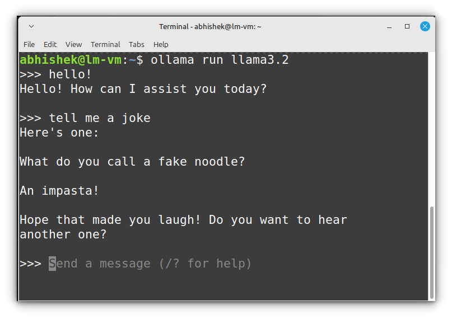Maximize the Terminal window
The image size is (452, 319).
point(407,26)
